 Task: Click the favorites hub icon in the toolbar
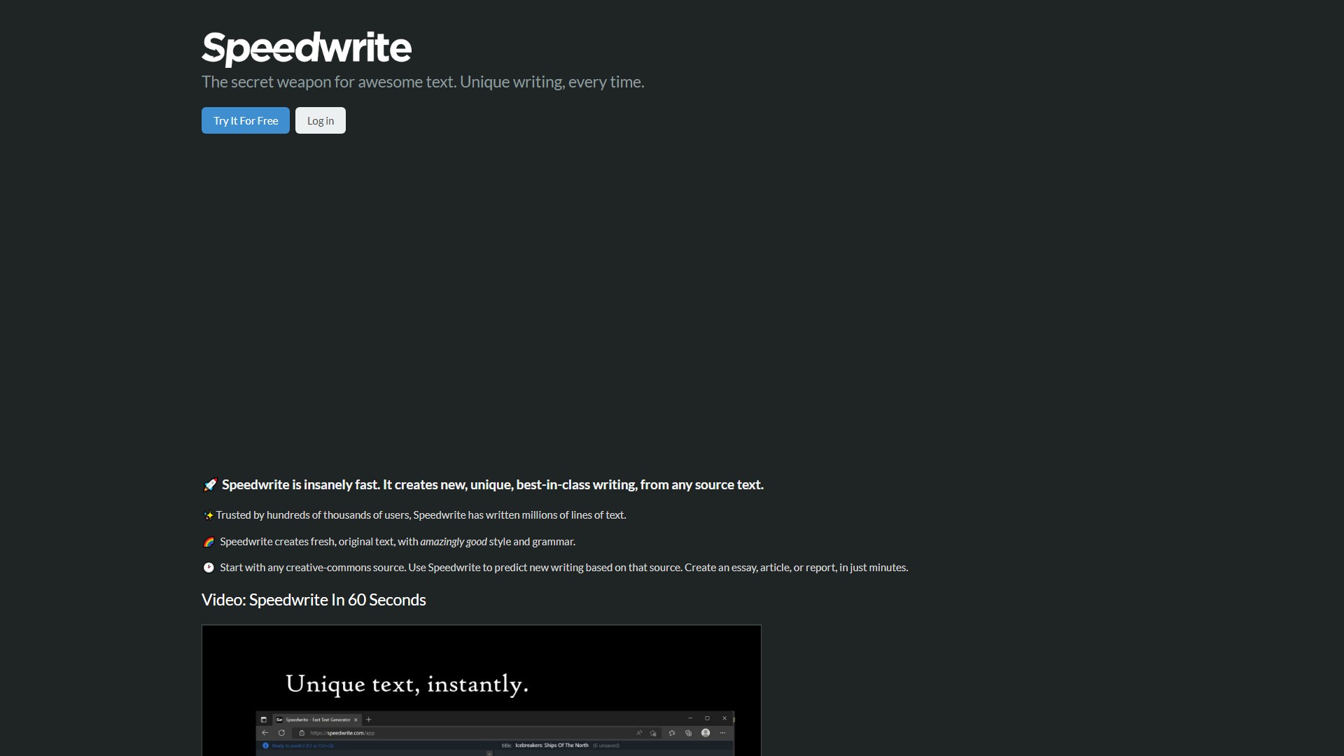click(672, 732)
